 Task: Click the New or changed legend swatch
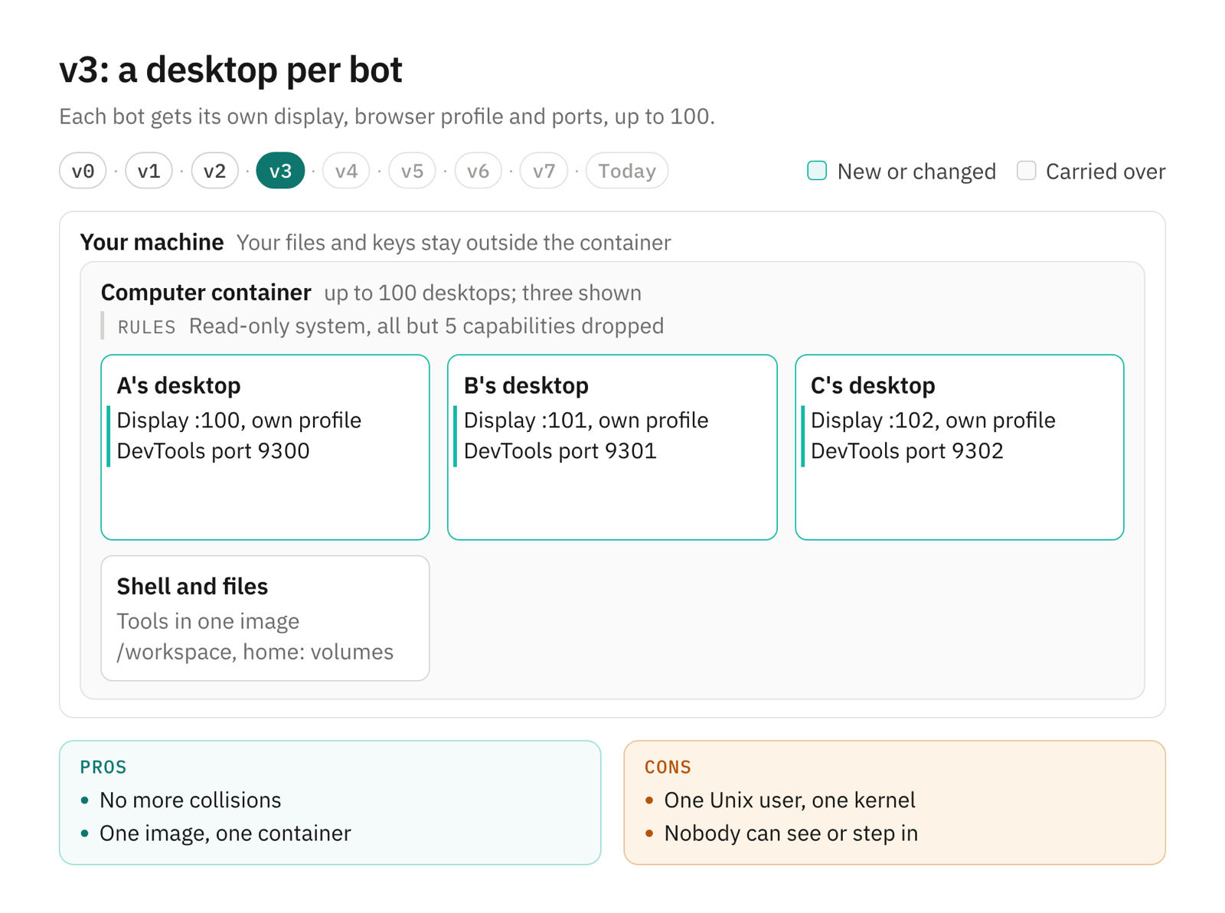pos(817,171)
